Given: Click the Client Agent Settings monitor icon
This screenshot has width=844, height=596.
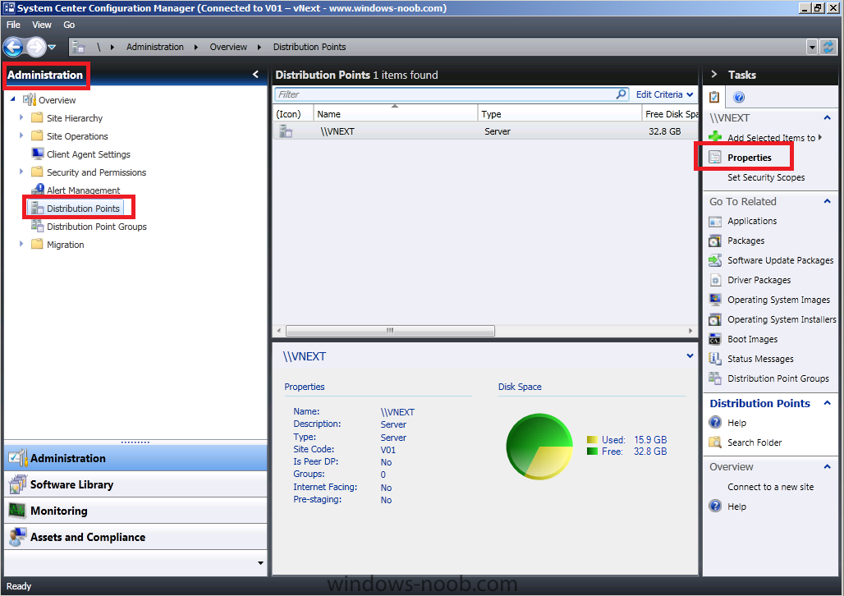Looking at the screenshot, I should point(37,154).
